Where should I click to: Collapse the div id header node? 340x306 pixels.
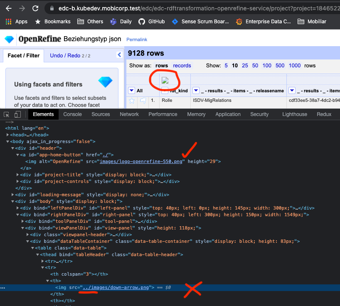12,148
